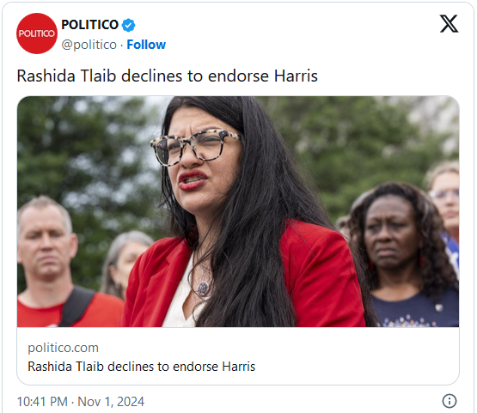The image size is (477, 413).
Task: Open the card headline below the photo
Action: pyautogui.click(x=141, y=367)
